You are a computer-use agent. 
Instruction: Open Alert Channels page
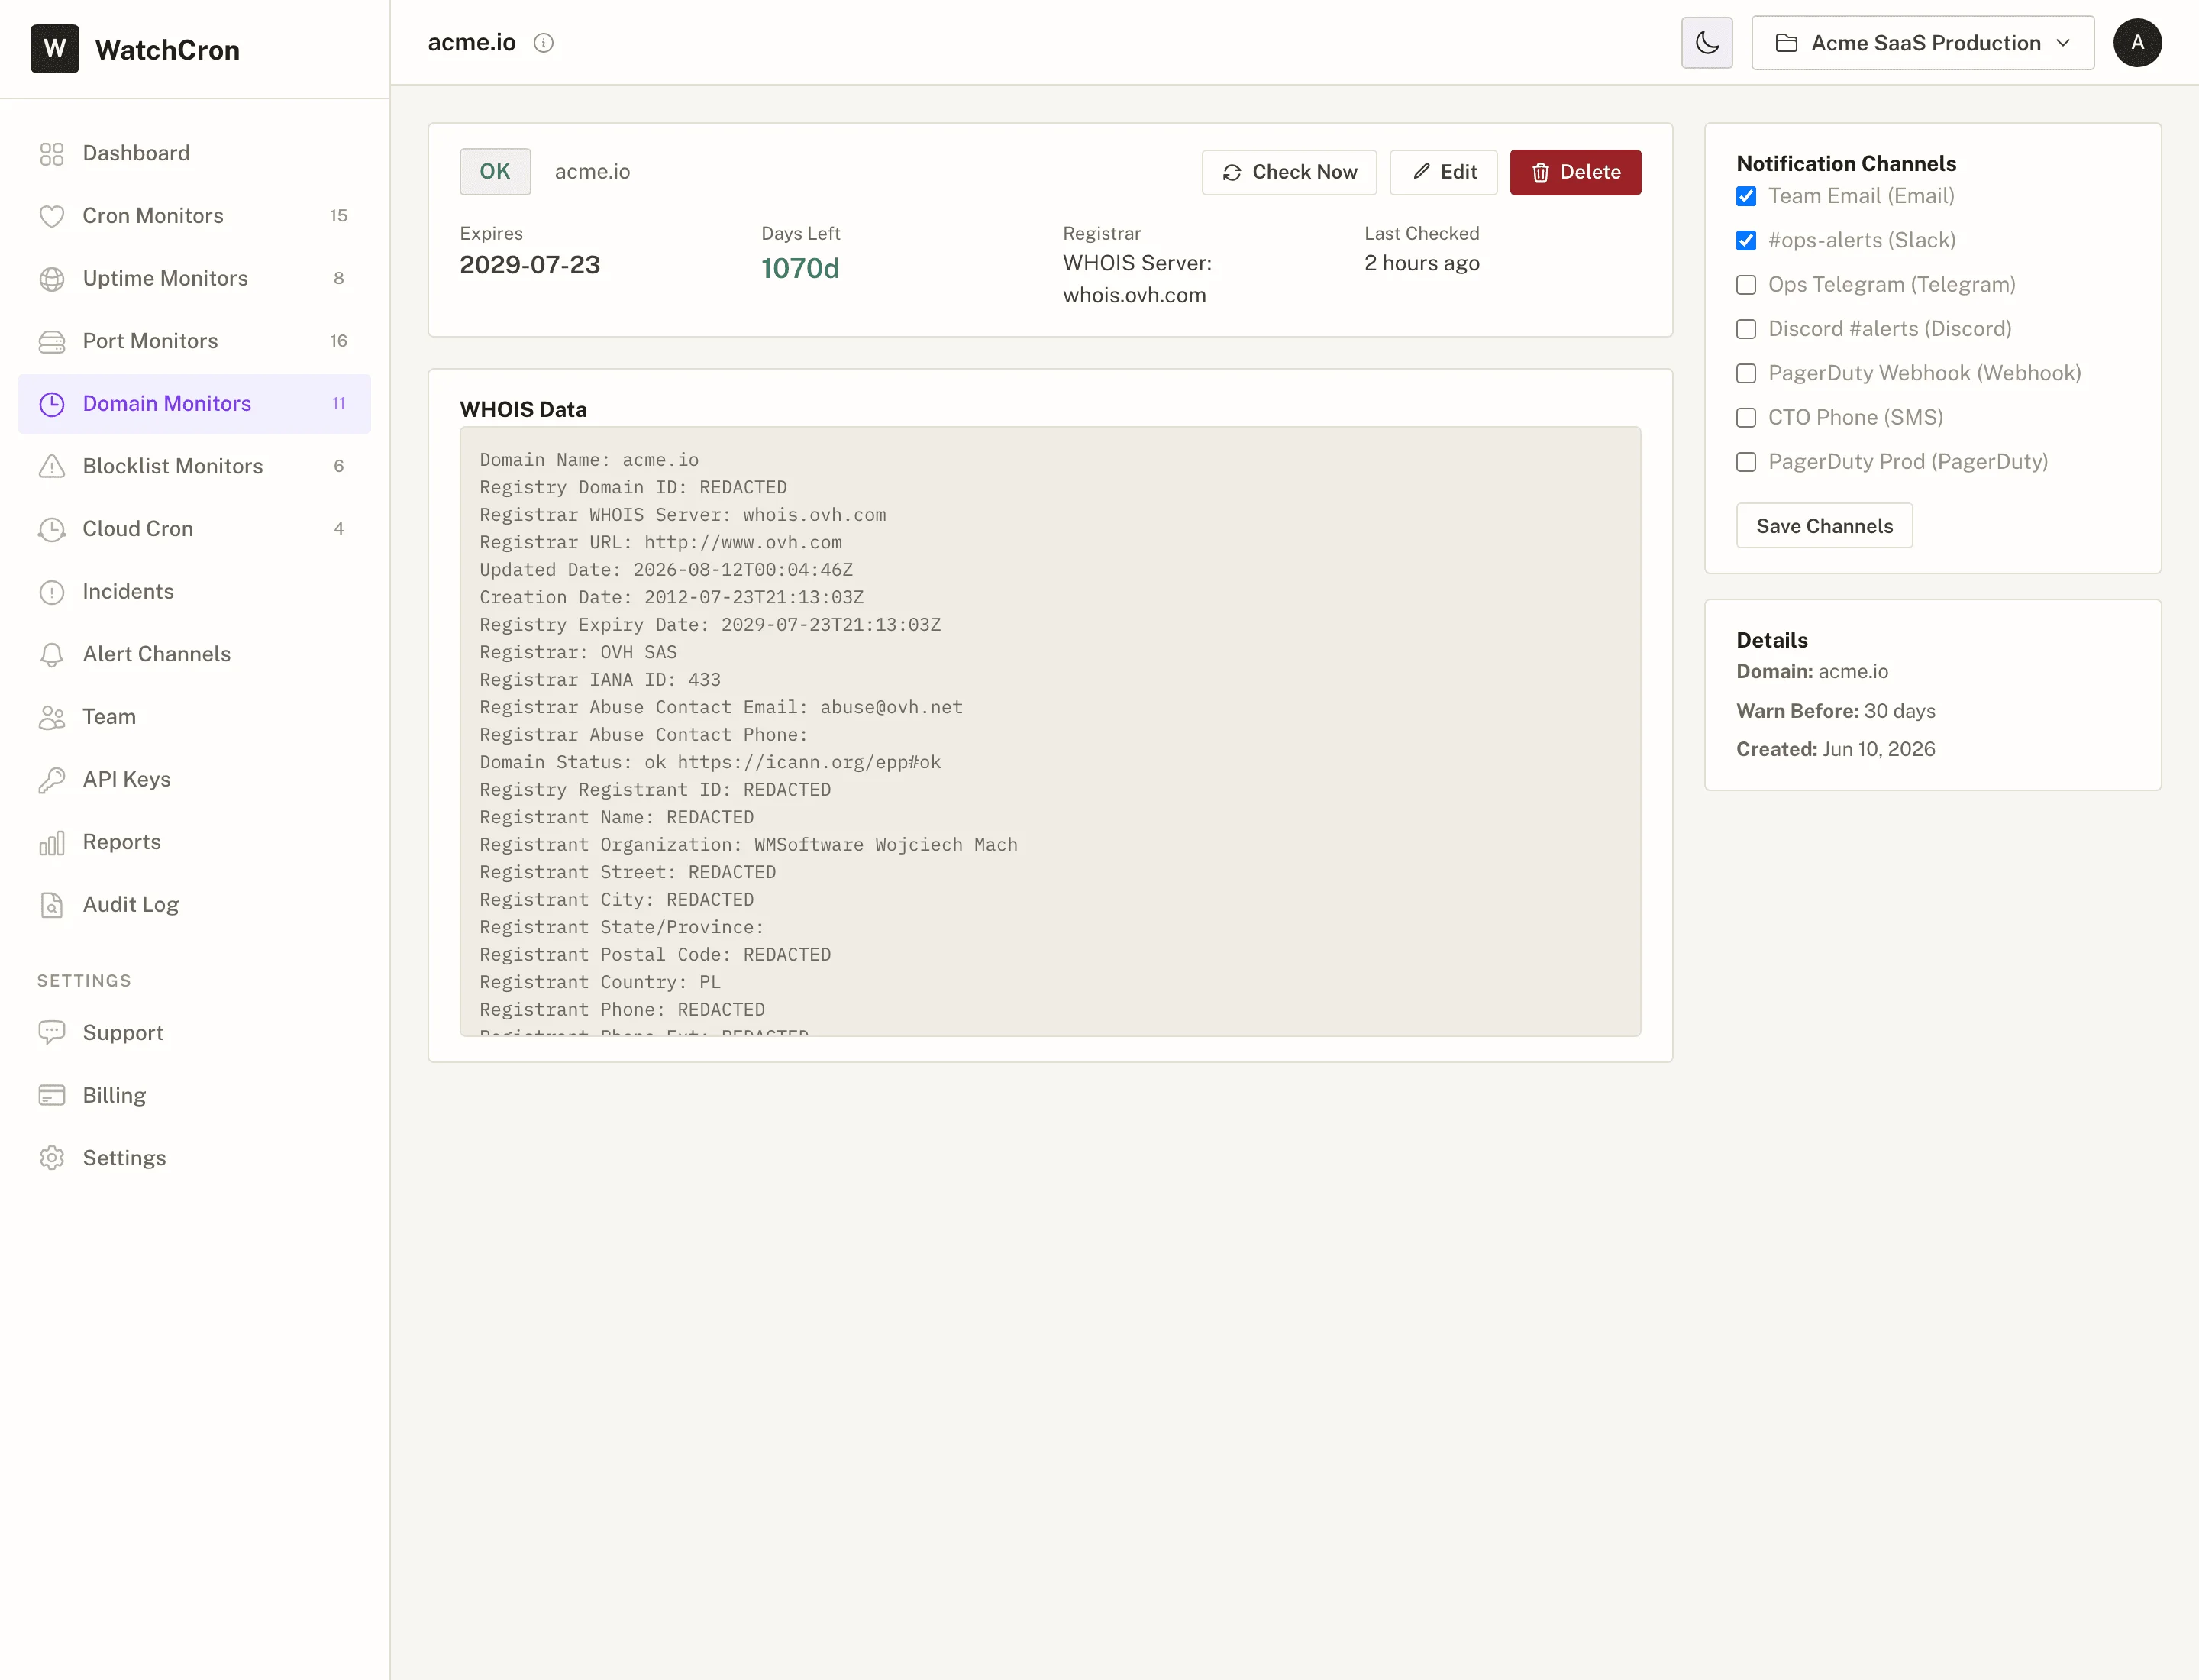point(194,654)
